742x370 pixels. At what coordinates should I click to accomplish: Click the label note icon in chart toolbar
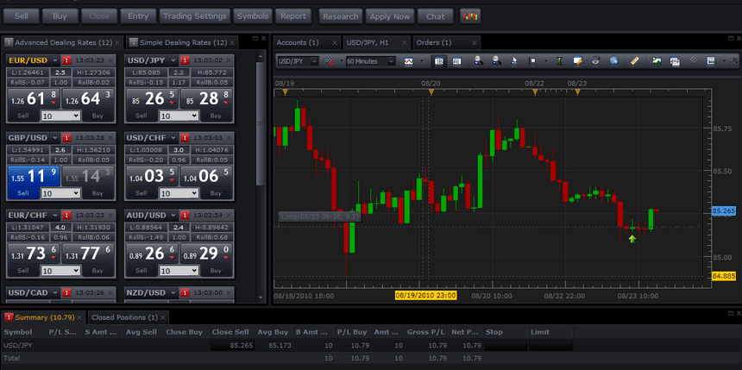pyautogui.click(x=577, y=61)
